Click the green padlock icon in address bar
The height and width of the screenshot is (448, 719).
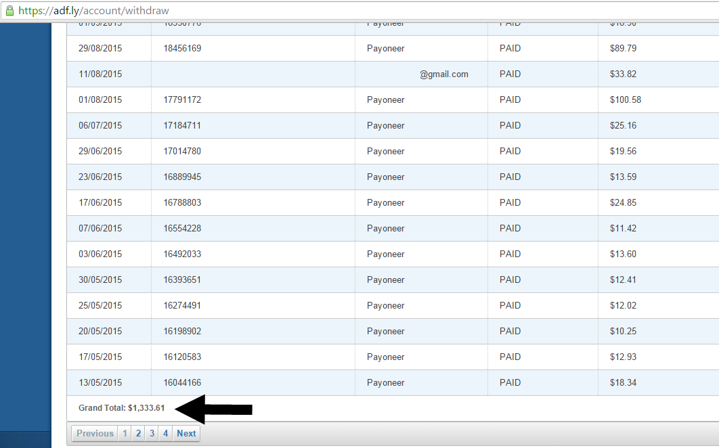click(x=9, y=10)
